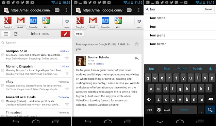Open the Details link under Darshan Beloshe
The width and height of the screenshot is (216, 126).
[100, 64]
